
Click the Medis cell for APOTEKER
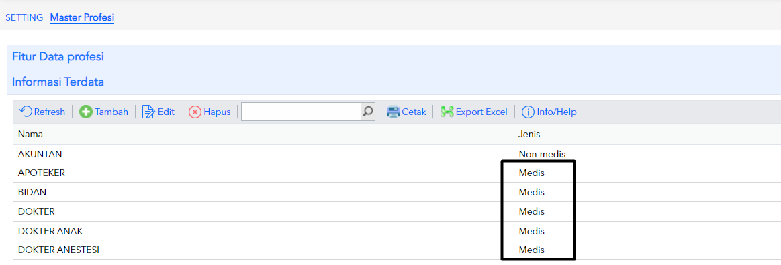pos(647,173)
